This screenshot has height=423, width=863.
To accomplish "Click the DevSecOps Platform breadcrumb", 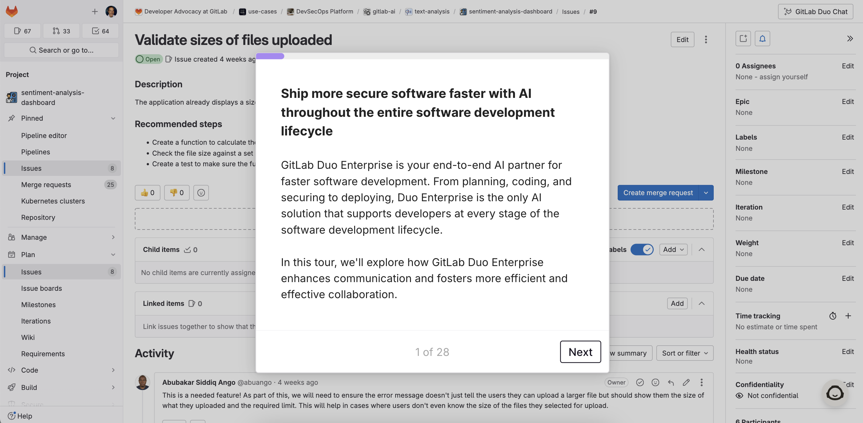I will pos(320,12).
